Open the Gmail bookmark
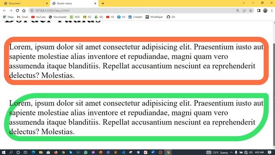 [22, 17]
